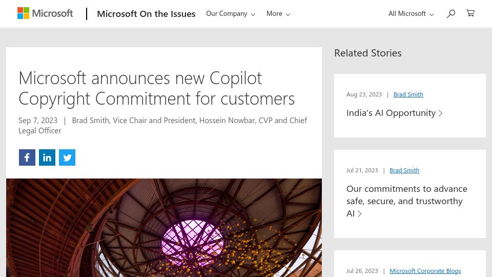Read India's AI Opportunity story
Screen dimensions: 492x277
coord(395,113)
